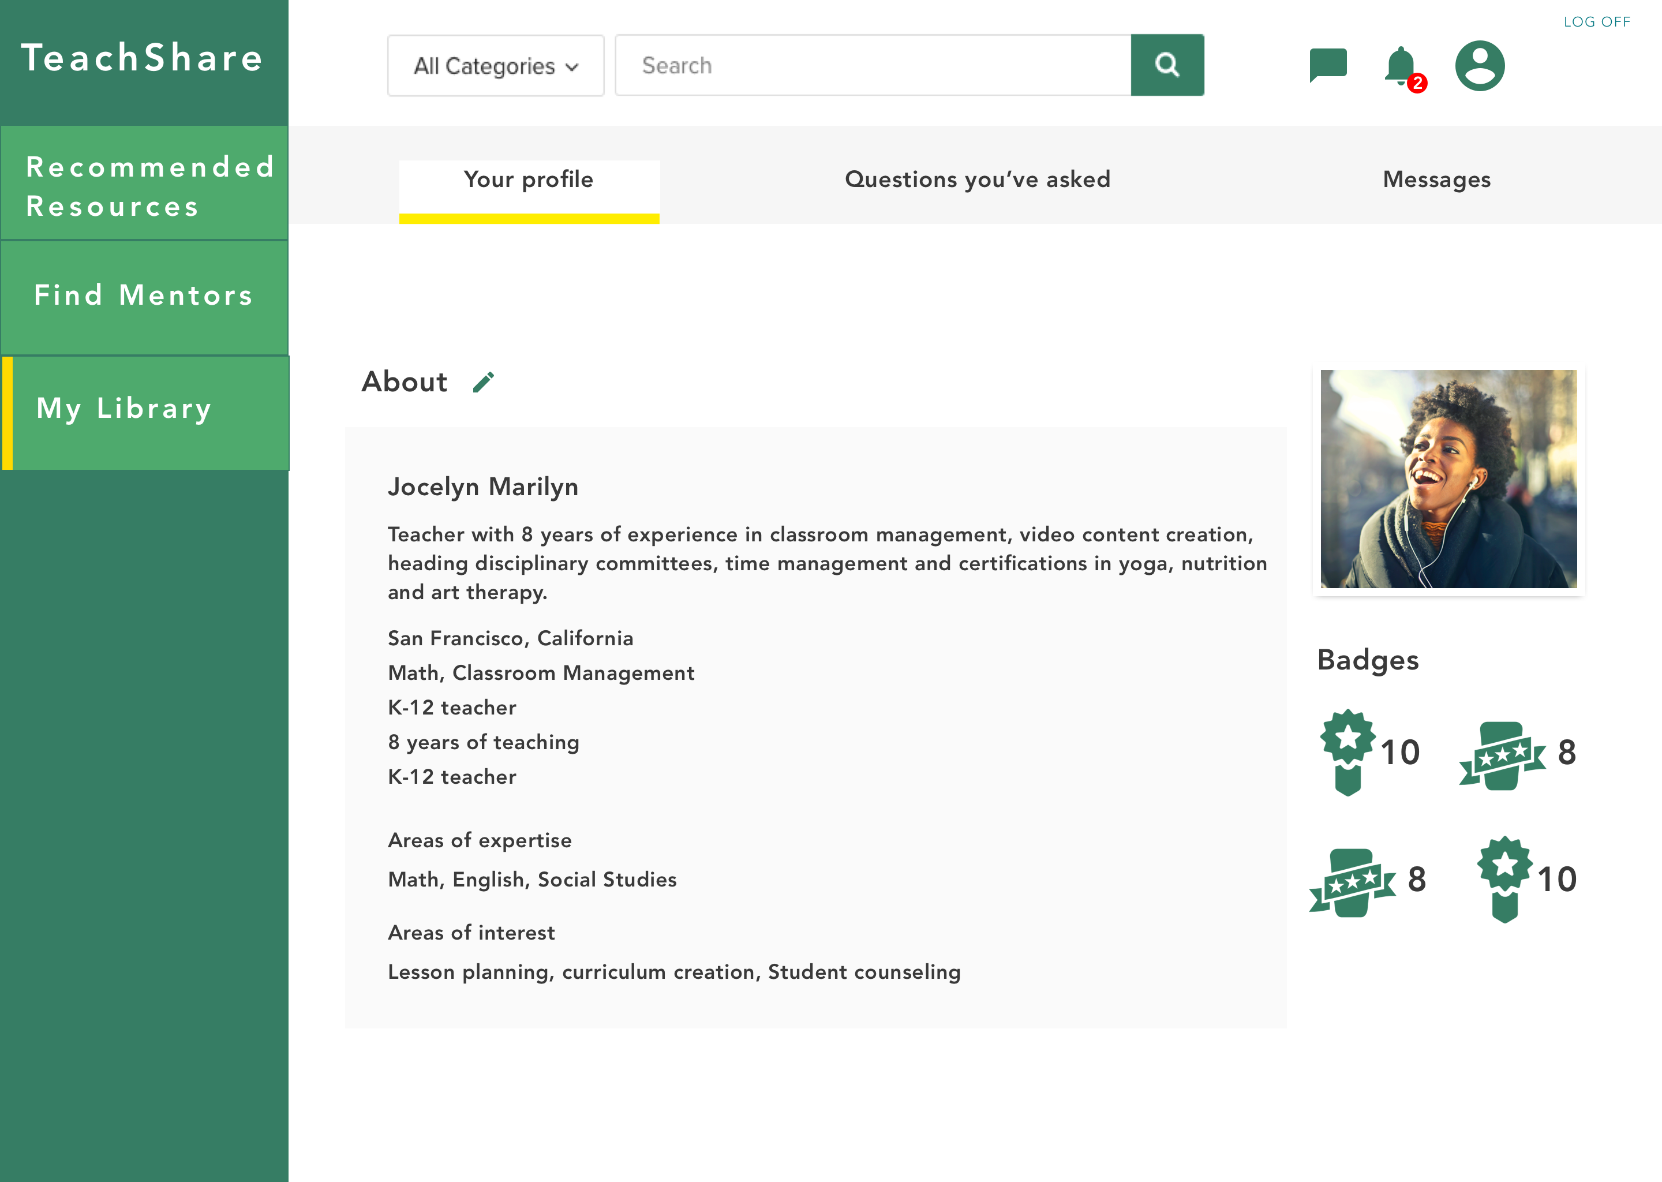Screen dimensions: 1662x1182
Task: Click top-right star ribbon badge with 8
Action: pyautogui.click(x=1502, y=755)
